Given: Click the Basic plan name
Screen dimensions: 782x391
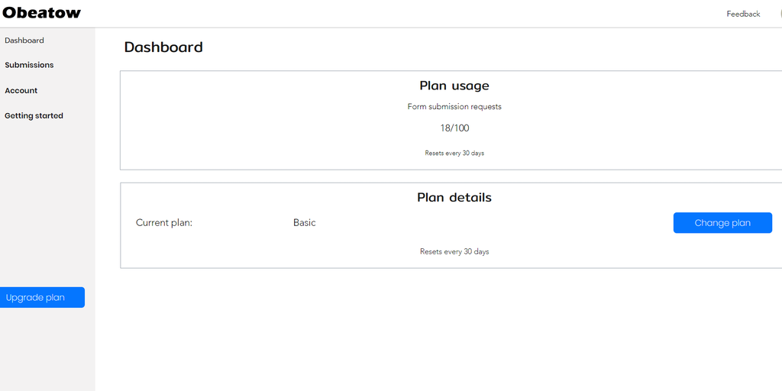Looking at the screenshot, I should tap(305, 223).
